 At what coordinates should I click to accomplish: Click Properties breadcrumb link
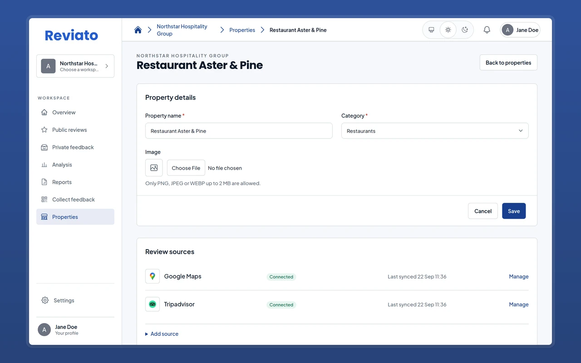(x=242, y=30)
